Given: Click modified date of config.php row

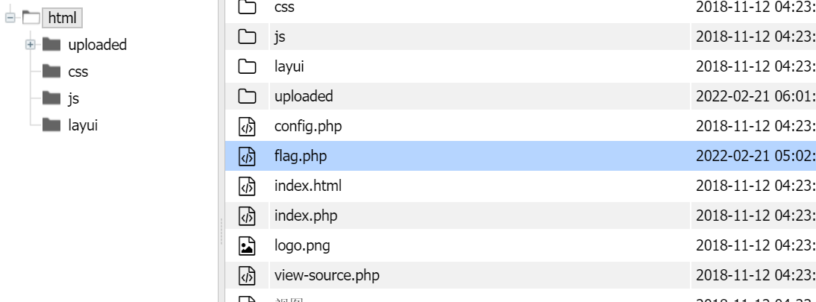Looking at the screenshot, I should tap(756, 127).
